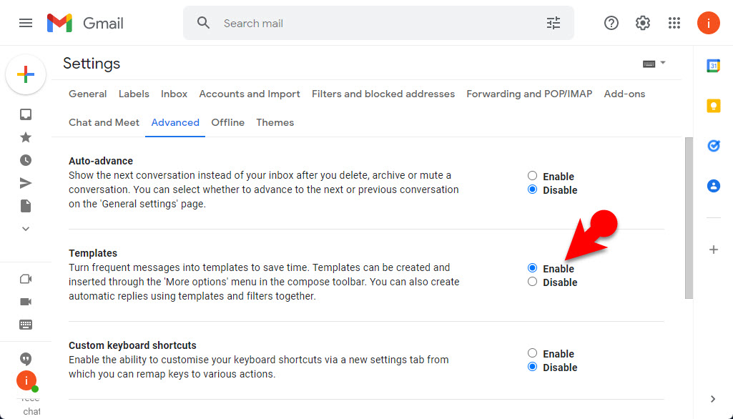733x419 pixels.
Task: Open Snoozed clock icon
Action: tap(26, 160)
